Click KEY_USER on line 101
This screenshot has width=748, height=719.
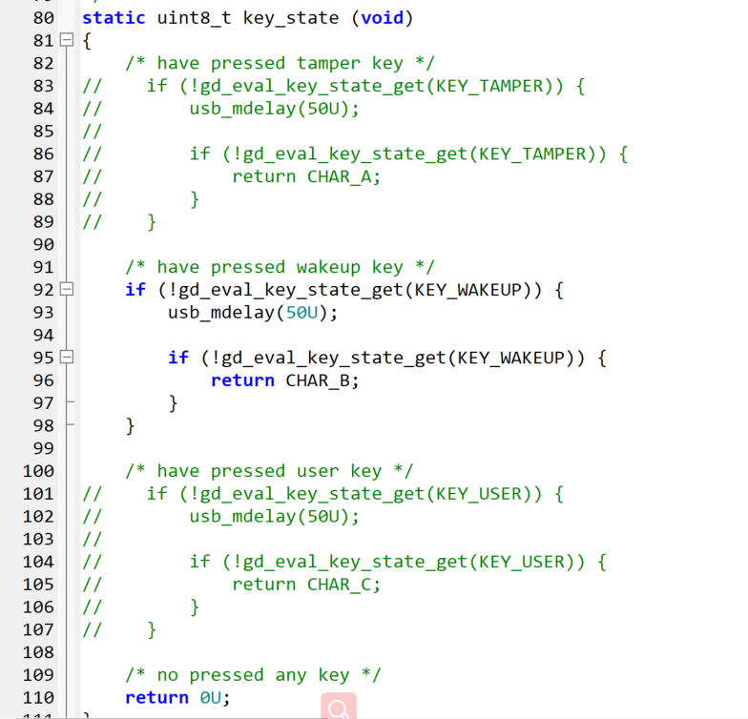pos(479,494)
